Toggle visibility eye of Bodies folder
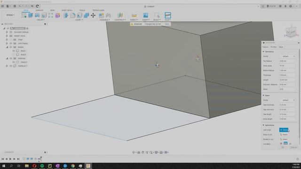Screen dimensions: 301x169 [11, 47]
